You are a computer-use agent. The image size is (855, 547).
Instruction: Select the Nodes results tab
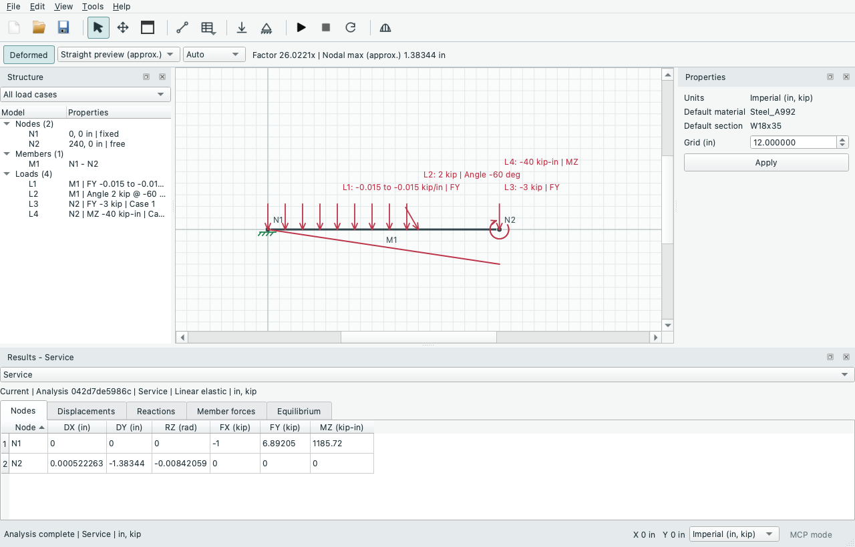23,410
